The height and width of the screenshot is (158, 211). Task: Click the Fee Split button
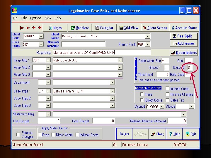click(x=184, y=36)
